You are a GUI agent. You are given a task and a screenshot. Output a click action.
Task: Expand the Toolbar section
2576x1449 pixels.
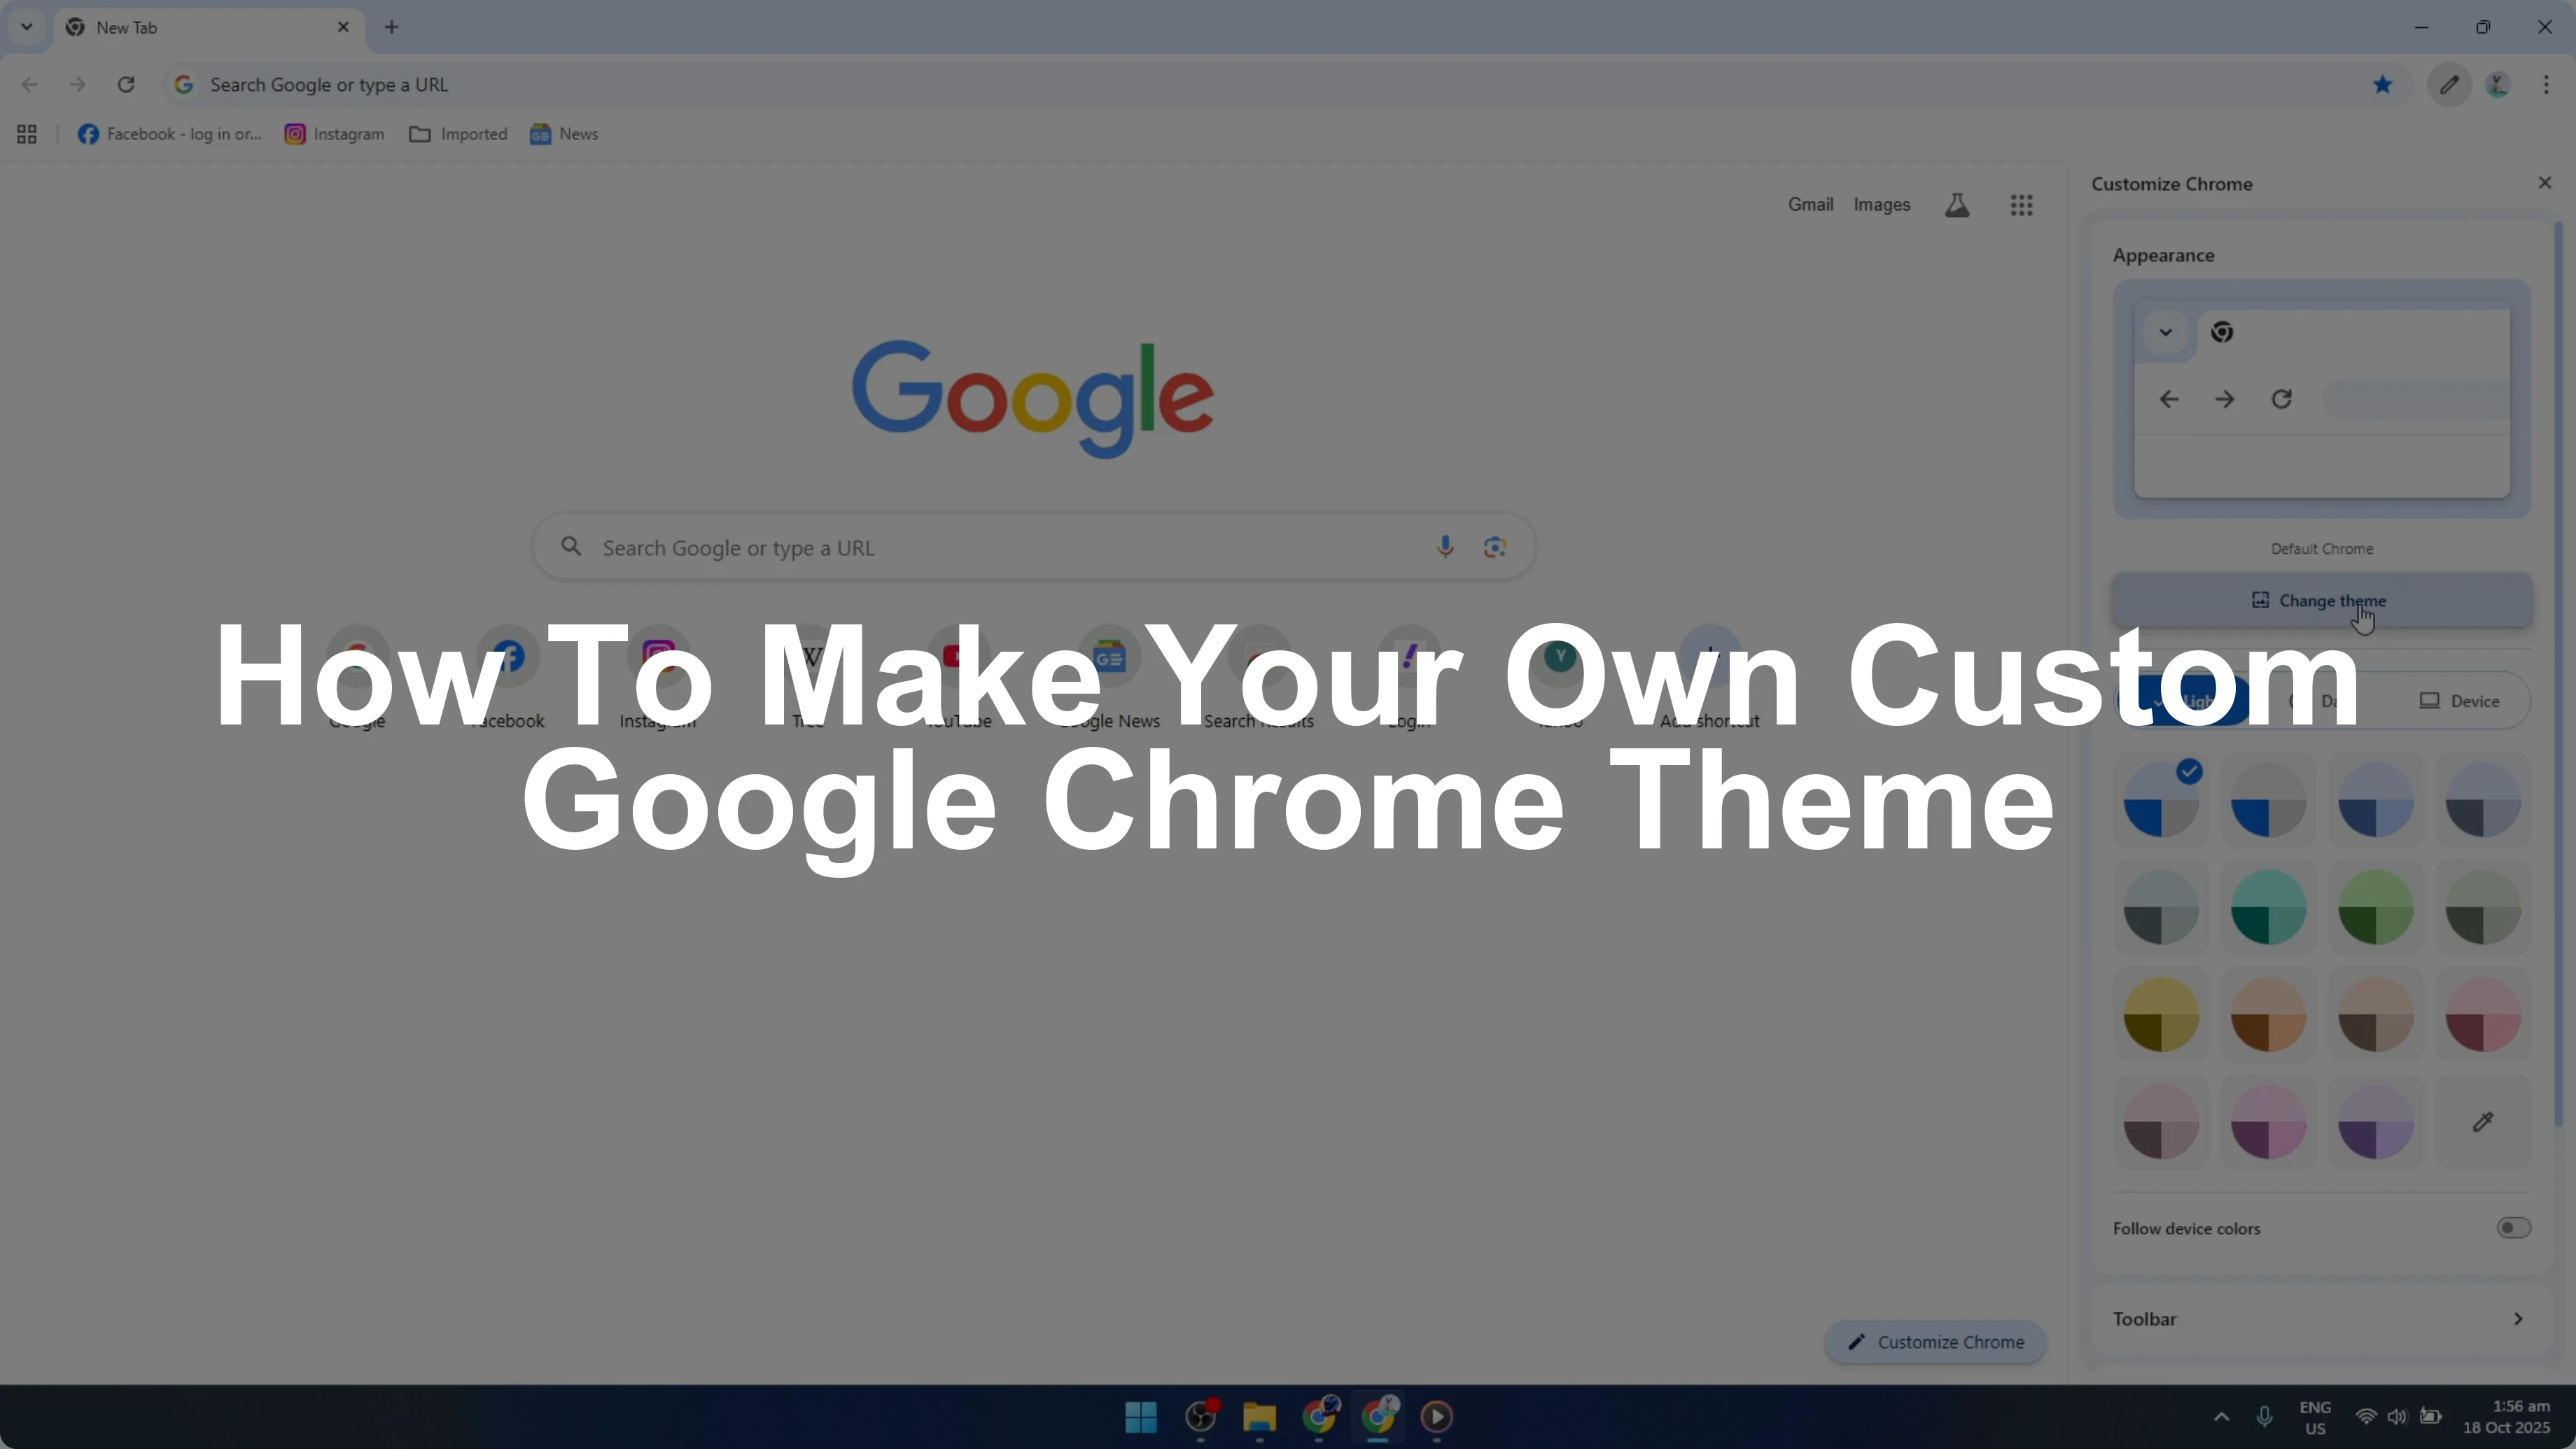[2320, 1319]
